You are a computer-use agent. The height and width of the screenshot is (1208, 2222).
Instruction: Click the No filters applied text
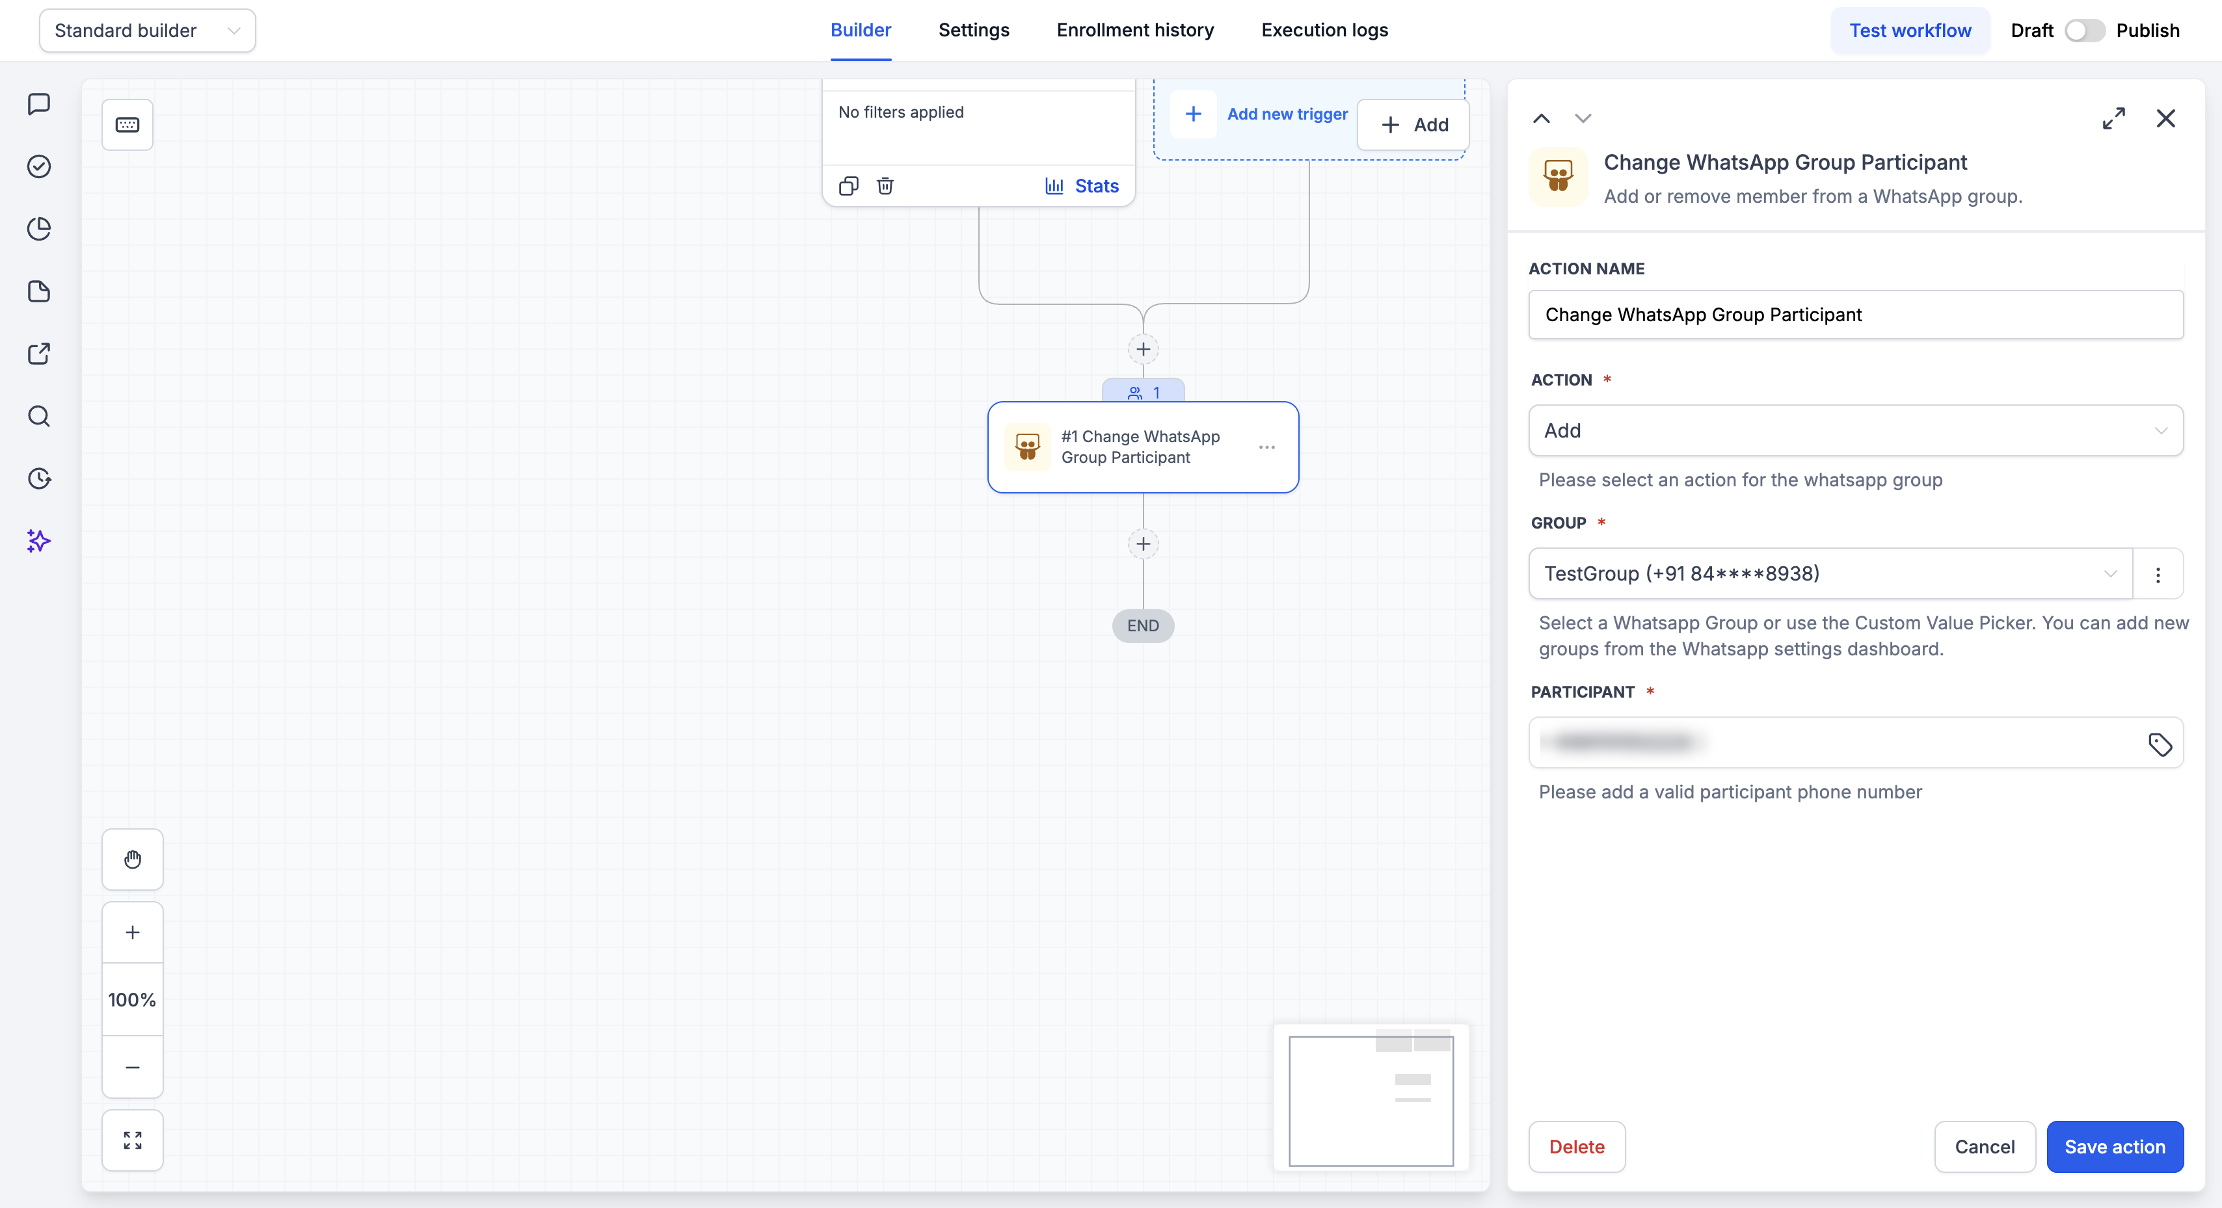[x=900, y=112]
